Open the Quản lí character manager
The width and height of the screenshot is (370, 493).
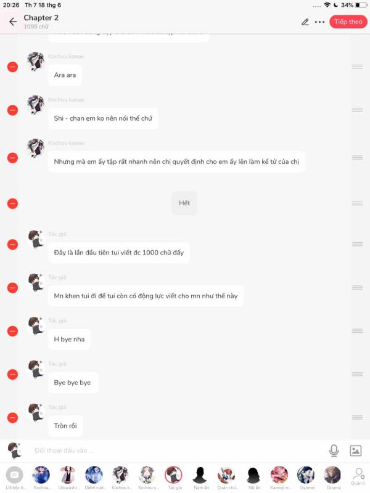click(x=358, y=477)
